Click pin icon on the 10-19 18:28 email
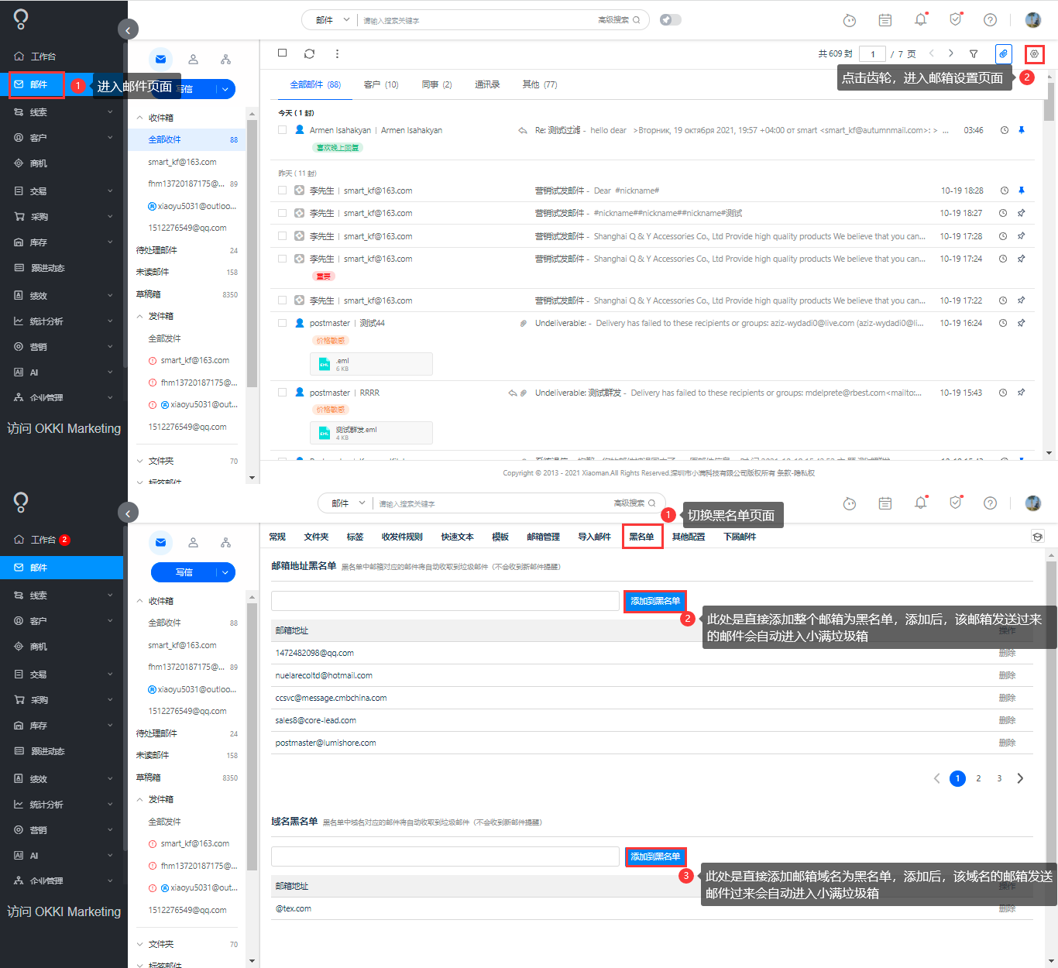This screenshot has width=1058, height=968. tap(1021, 191)
